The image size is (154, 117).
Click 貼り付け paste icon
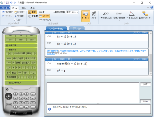pyautogui.click(x=20, y=12)
